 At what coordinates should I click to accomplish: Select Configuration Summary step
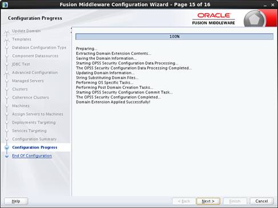pyautogui.click(x=34, y=139)
